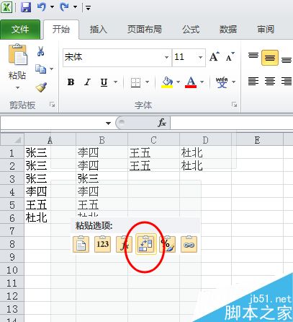This screenshot has height=322, width=293.
Task: Click the 粘贴 paste button
Action: (17, 66)
